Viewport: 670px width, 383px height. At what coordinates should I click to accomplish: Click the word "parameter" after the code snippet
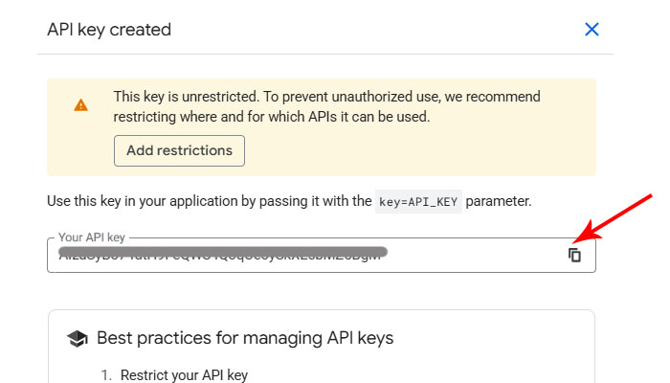point(498,201)
